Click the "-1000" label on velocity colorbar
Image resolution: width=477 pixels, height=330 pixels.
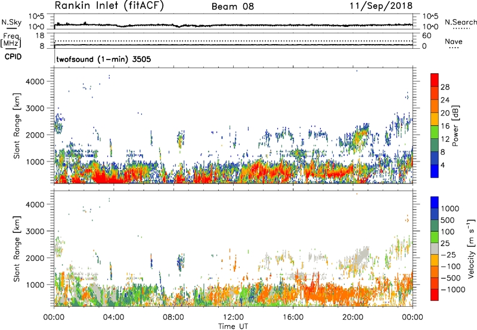[x=453, y=289]
